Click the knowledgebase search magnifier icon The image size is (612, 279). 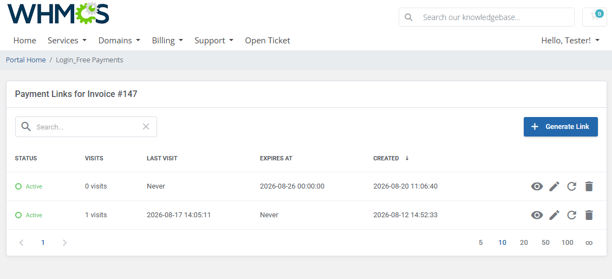(409, 17)
